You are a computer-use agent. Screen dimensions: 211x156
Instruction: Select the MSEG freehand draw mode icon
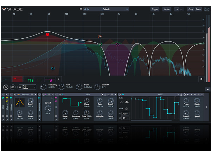click(x=127, y=102)
